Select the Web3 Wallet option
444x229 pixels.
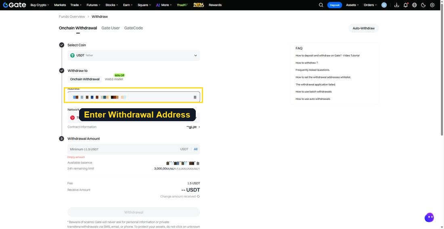tap(114, 79)
